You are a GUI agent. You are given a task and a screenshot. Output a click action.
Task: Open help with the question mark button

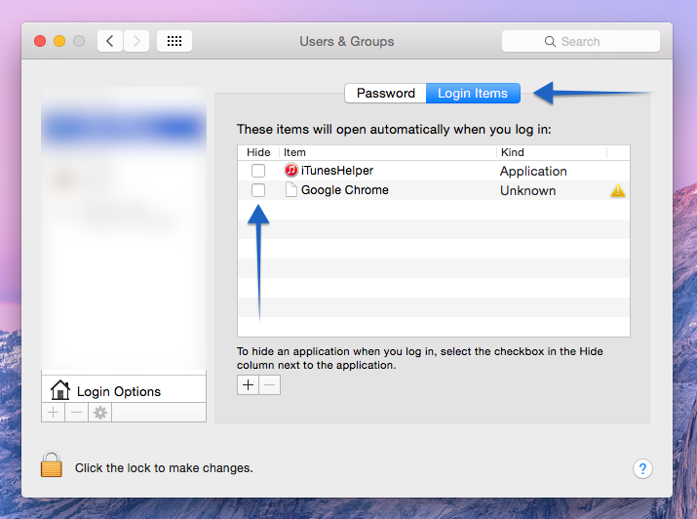coord(642,468)
